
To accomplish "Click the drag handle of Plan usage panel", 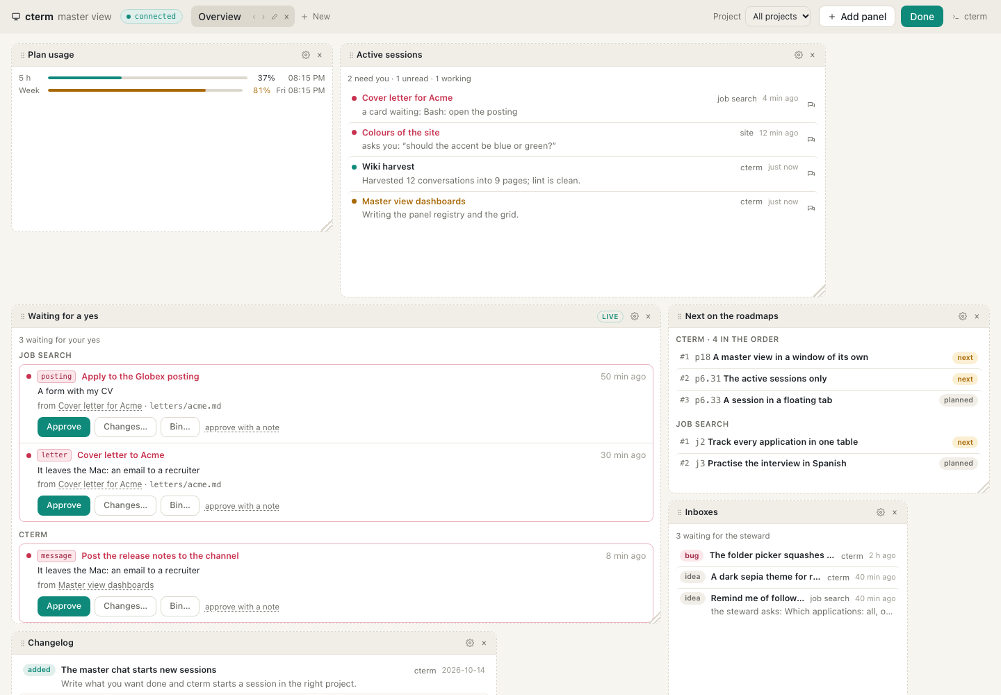I will point(22,55).
